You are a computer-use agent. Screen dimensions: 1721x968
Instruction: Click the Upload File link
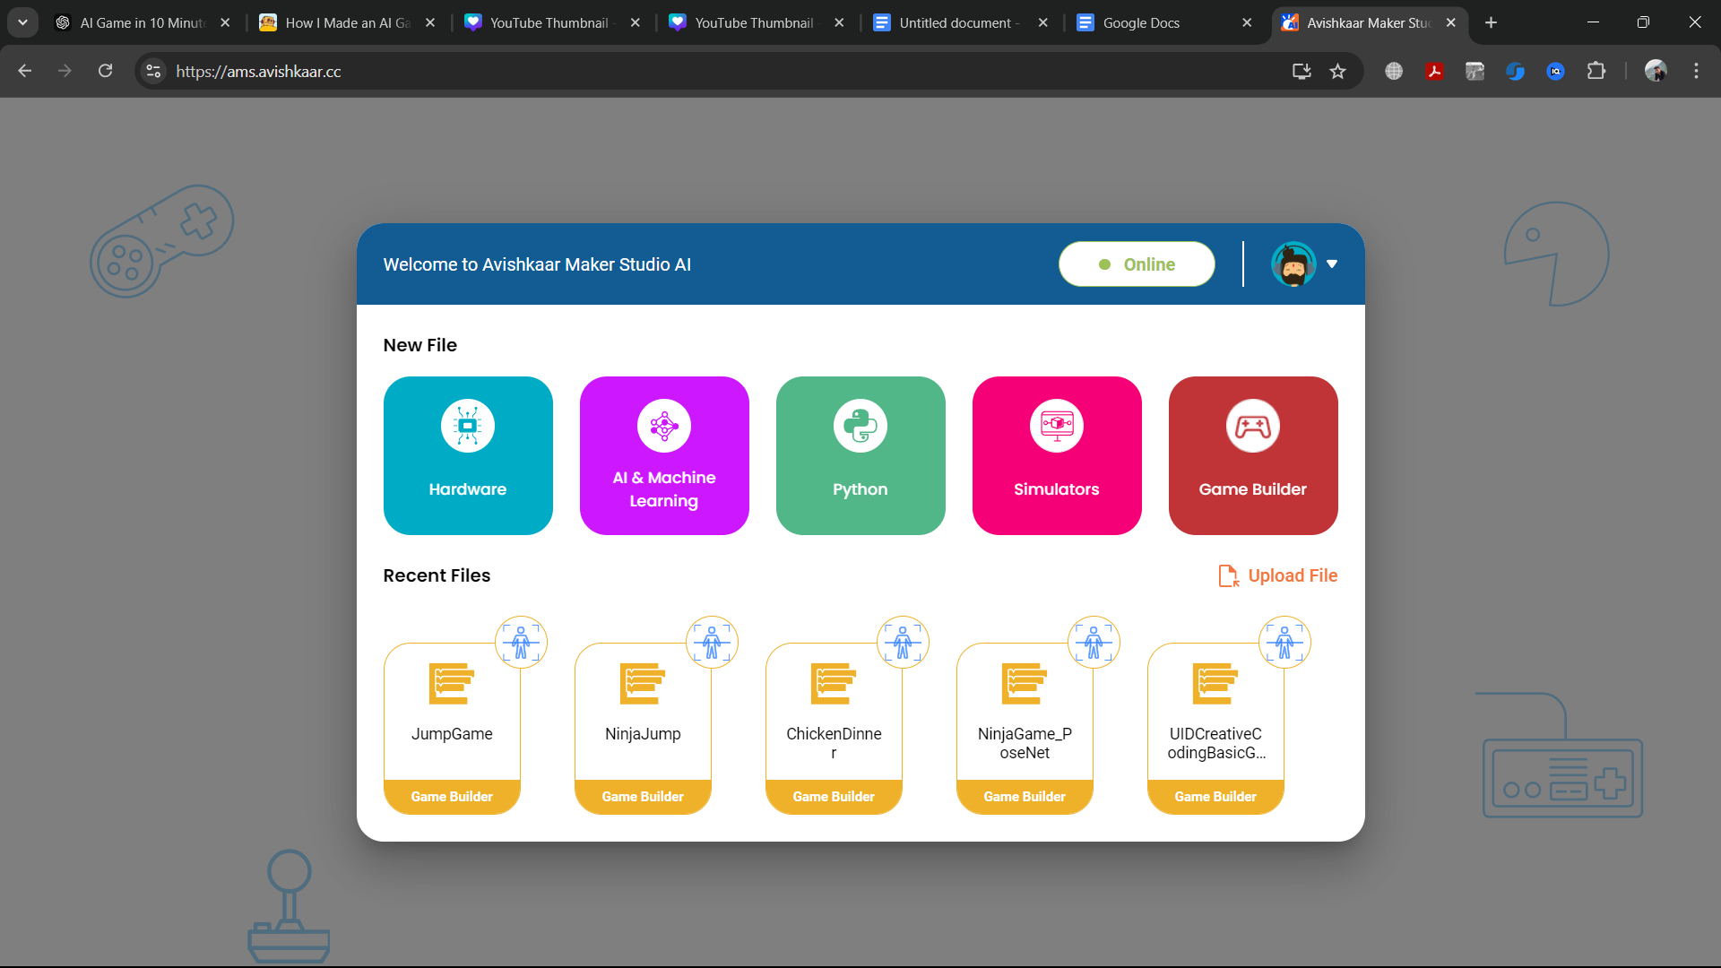coord(1278,575)
